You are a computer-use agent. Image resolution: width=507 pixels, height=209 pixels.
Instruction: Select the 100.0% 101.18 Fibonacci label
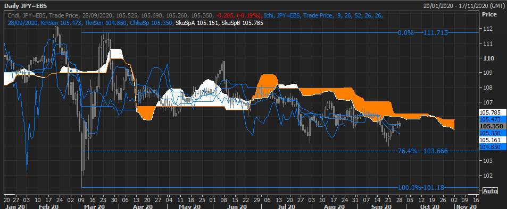(421, 187)
